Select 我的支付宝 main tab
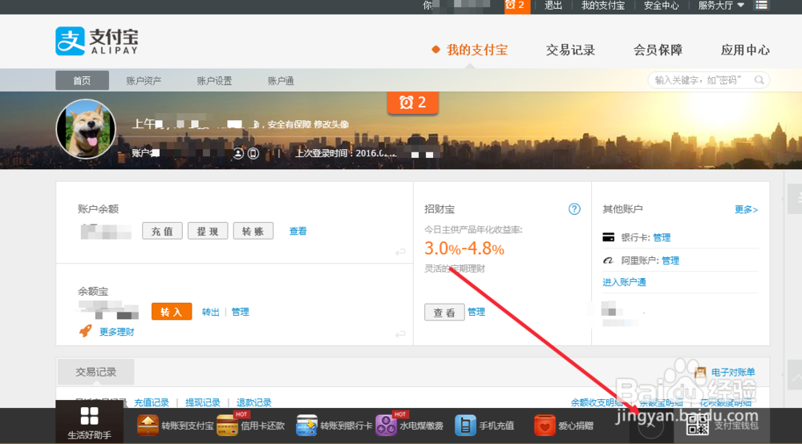Image resolution: width=802 pixels, height=444 pixels. click(476, 50)
